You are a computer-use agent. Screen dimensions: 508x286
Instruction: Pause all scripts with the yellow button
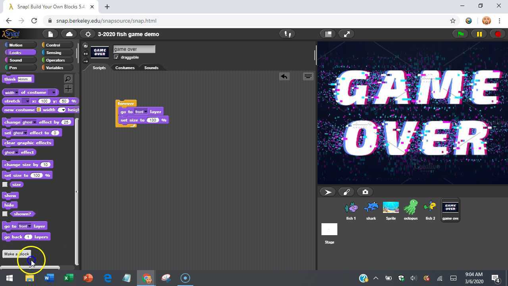pos(479,34)
